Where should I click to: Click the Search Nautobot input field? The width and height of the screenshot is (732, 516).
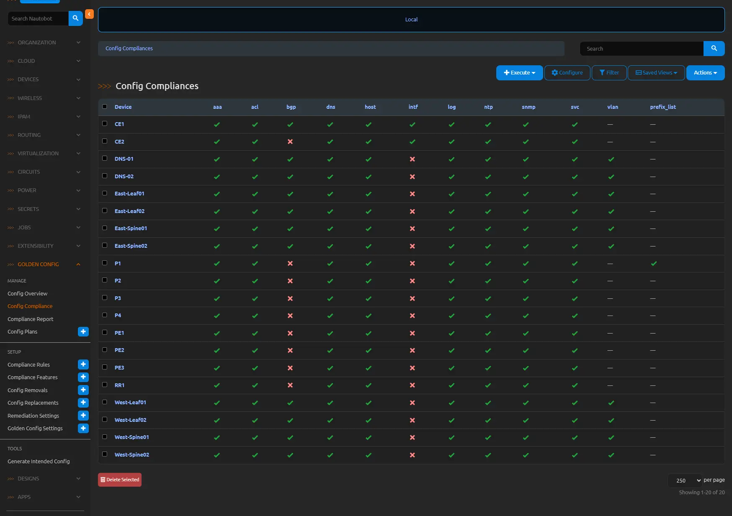(39, 18)
